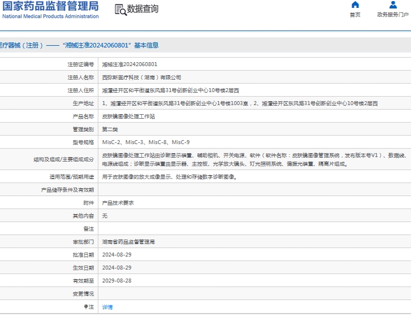Click the 数据查询 heading text
The height and width of the screenshot is (317, 411).
[143, 9]
